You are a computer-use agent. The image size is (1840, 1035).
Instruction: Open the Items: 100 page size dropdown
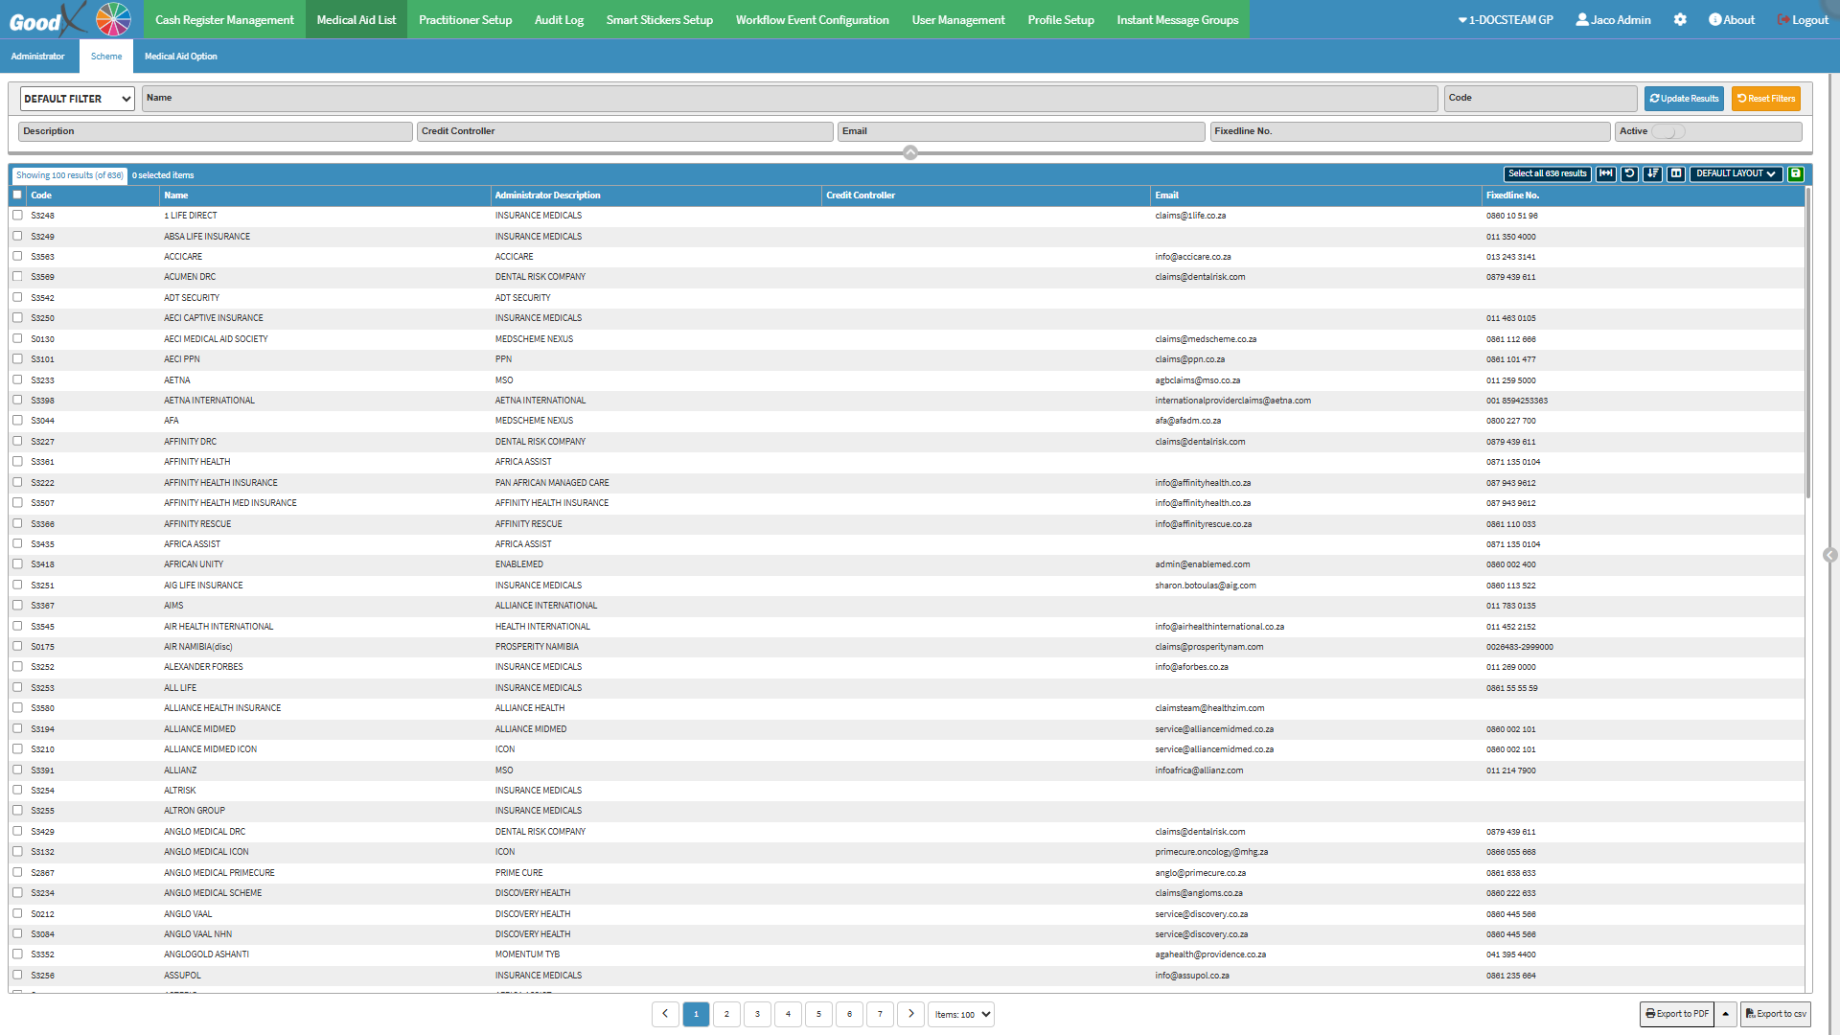tap(961, 1014)
